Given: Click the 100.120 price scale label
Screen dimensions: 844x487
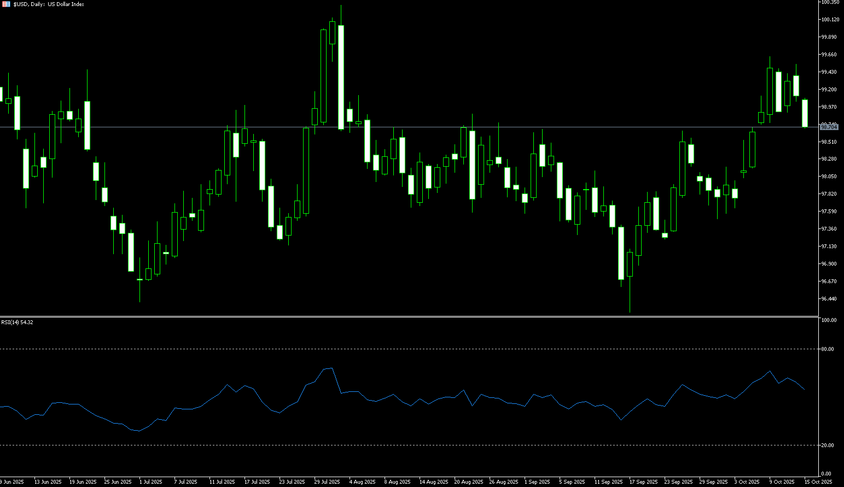Looking at the screenshot, I should [830, 20].
